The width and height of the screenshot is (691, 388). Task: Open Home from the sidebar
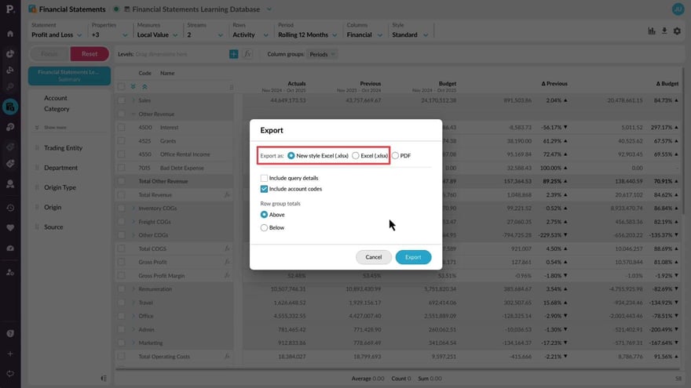coord(10,34)
